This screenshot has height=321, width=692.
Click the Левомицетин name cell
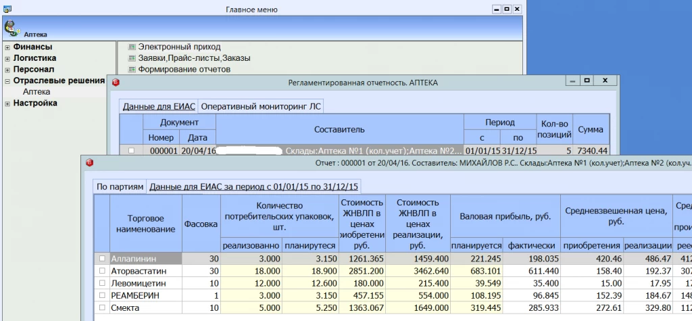(x=146, y=283)
